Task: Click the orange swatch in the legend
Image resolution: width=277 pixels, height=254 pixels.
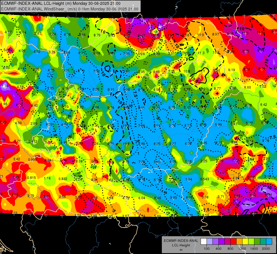Action: [239, 242]
